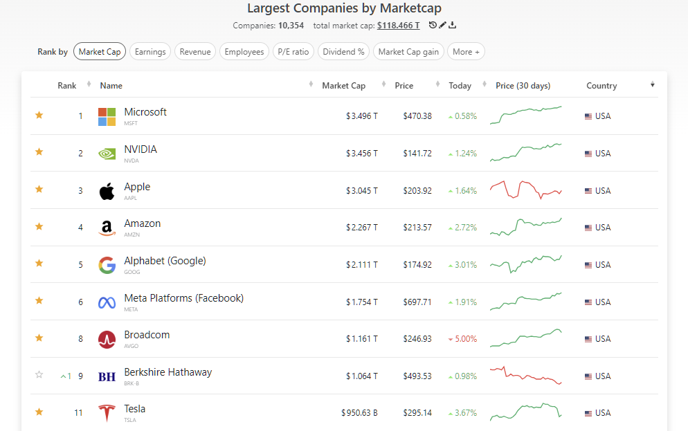This screenshot has width=688, height=431.
Task: Click the Apple logo icon
Action: 106,190
